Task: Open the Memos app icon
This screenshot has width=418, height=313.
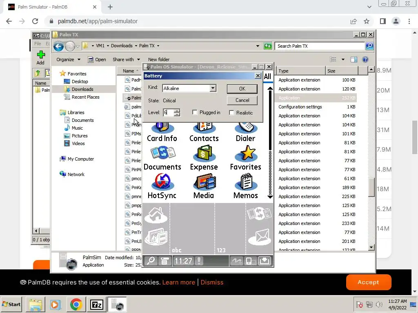Action: tap(245, 186)
